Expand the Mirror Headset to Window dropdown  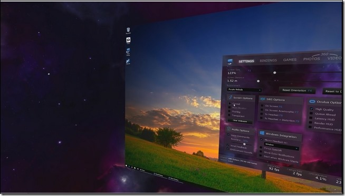(x=281, y=146)
